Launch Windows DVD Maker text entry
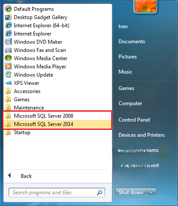178x206 pixels. (x=38, y=42)
